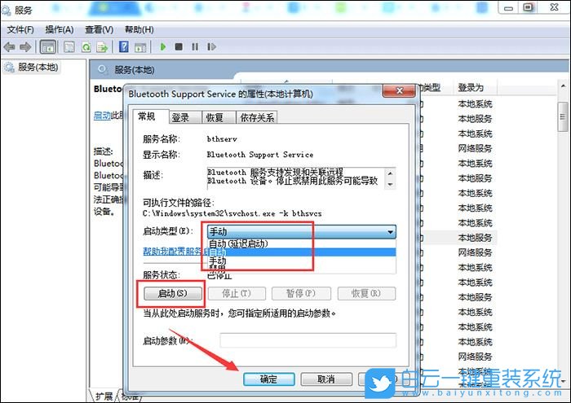Click the Export List toolbar icon
Image resolution: width=571 pixels, height=403 pixels.
[x=102, y=47]
